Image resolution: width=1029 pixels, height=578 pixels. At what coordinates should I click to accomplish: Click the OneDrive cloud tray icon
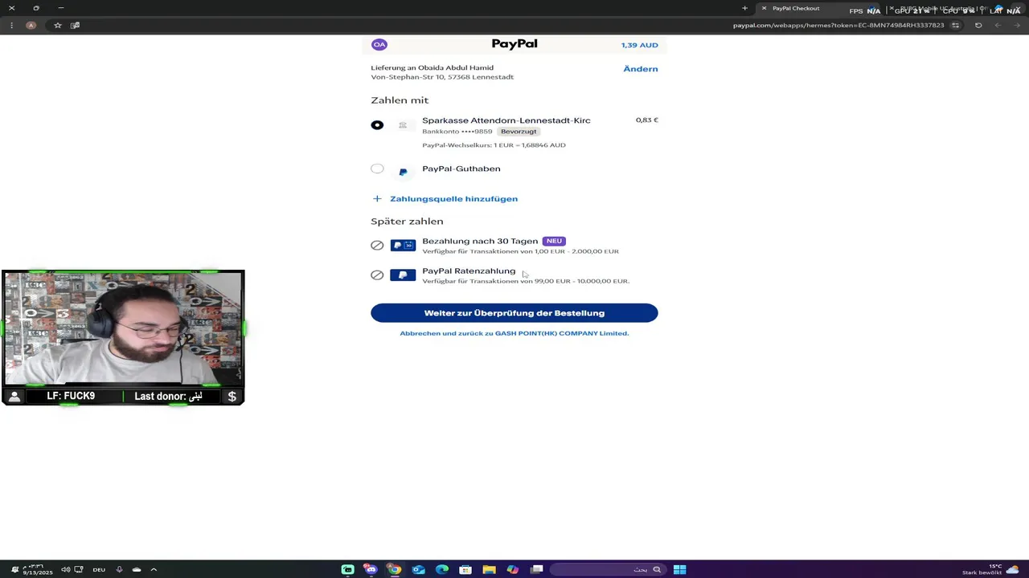[137, 570]
